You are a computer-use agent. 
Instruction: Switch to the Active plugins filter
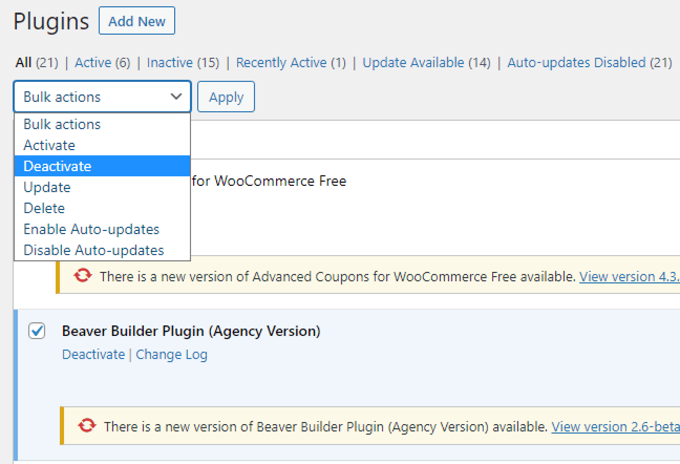(93, 62)
